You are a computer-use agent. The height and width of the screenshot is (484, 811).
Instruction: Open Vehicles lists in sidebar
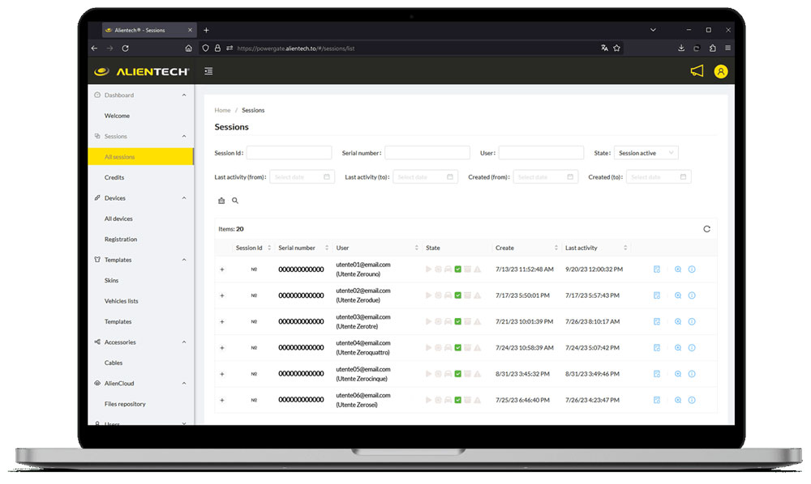[x=121, y=301]
